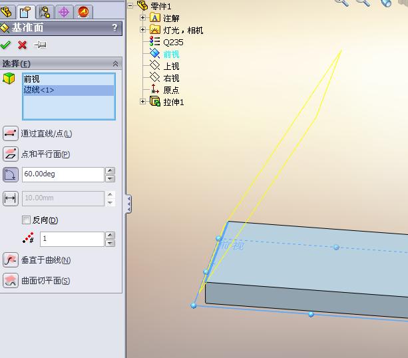
Task: Collapse the 零件1 tree root
Action: tap(130, 5)
